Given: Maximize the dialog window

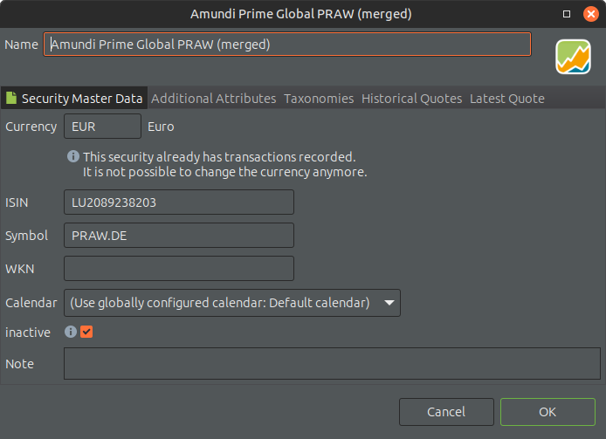Looking at the screenshot, I should (567, 14).
